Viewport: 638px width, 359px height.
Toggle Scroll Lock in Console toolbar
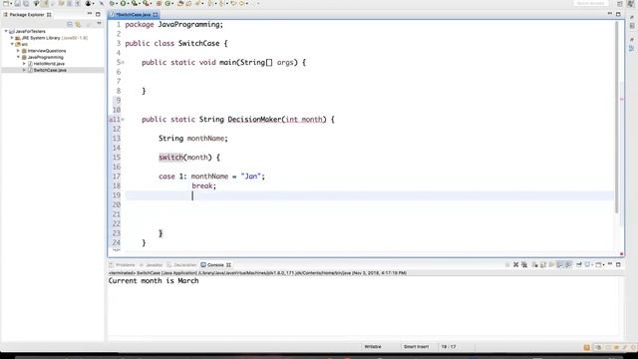[x=543, y=264]
